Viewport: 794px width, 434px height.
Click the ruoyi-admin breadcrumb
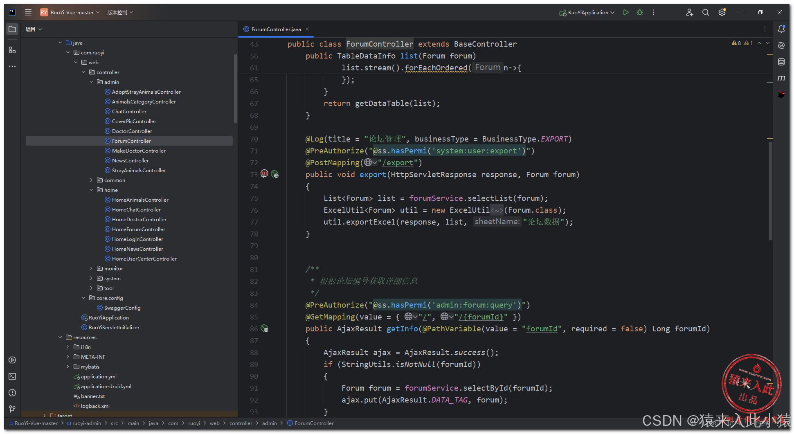(x=84, y=423)
